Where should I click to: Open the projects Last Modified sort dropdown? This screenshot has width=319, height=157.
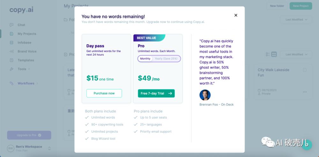(x=296, y=54)
